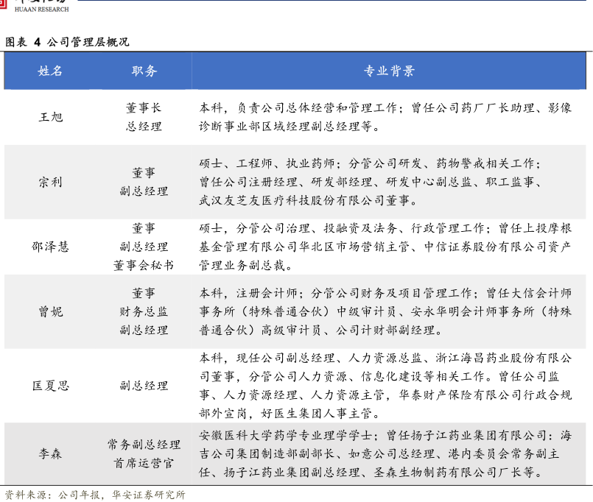Click 王旭's position cell 董事长 总经理

tap(144, 117)
